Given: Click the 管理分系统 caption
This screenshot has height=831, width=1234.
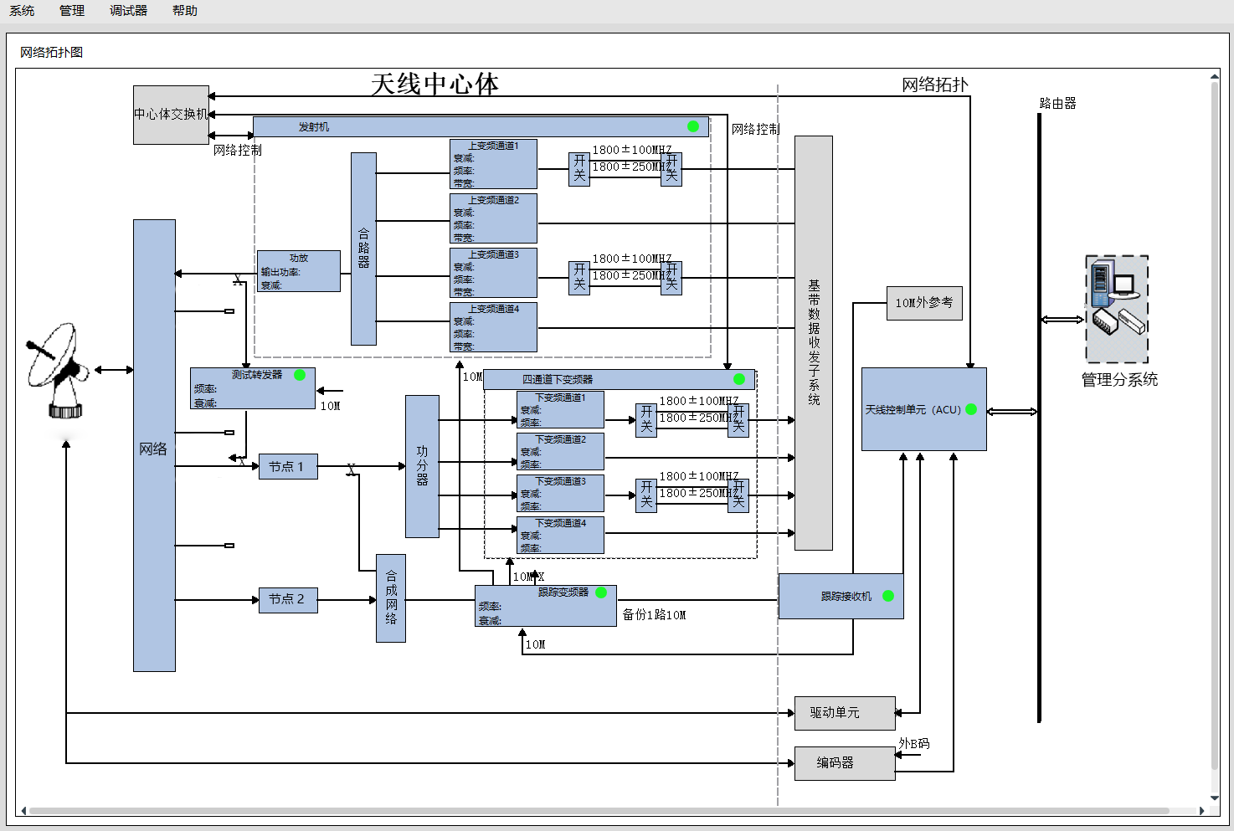Looking at the screenshot, I should 1119,380.
